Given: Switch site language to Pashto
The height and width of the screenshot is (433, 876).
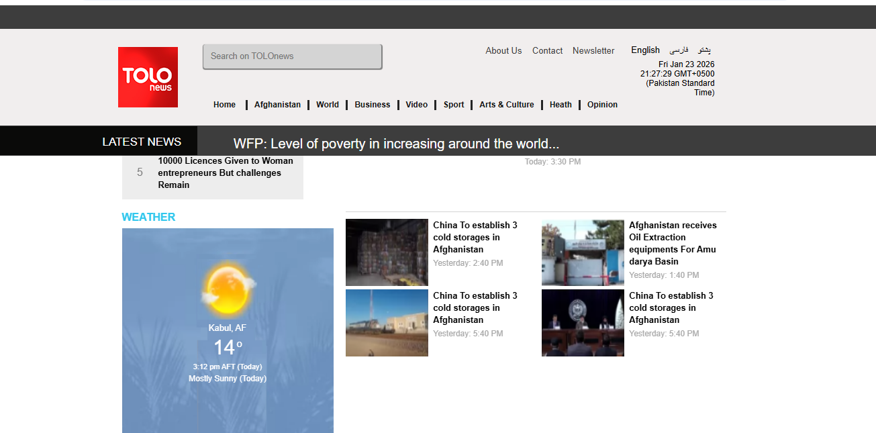Looking at the screenshot, I should point(704,50).
